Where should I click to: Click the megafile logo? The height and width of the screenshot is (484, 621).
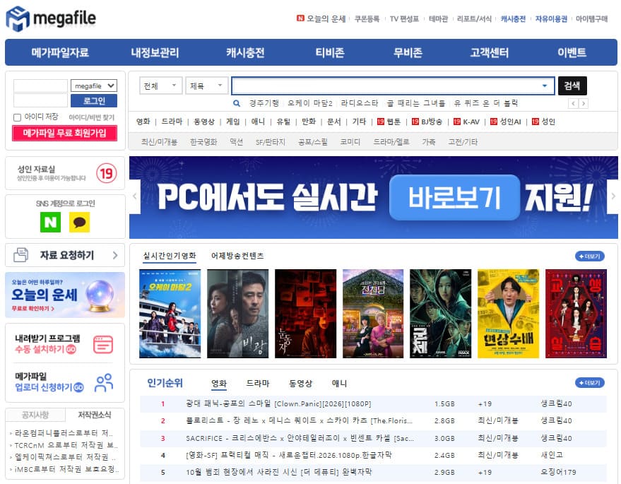point(51,18)
